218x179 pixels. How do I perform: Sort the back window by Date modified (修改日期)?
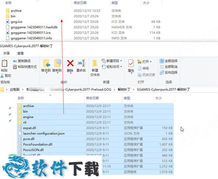coord(80,3)
